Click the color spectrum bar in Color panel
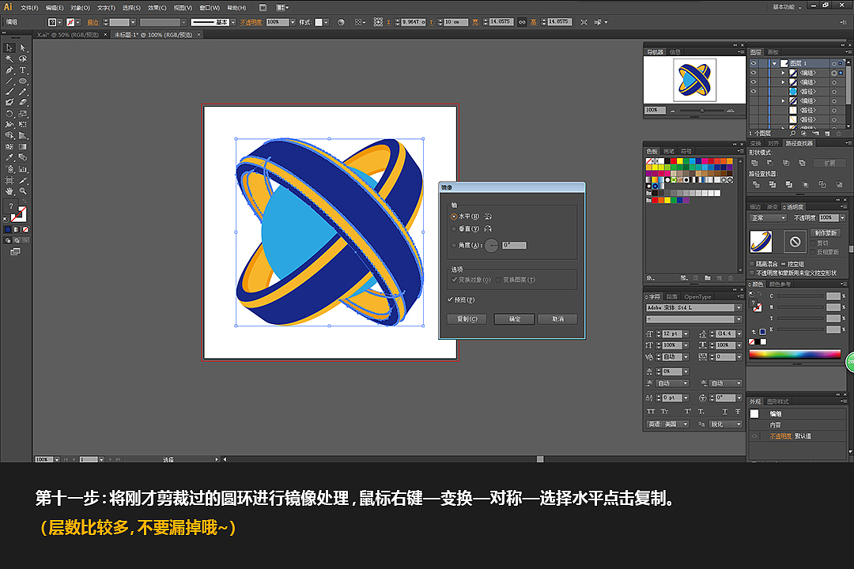This screenshot has width=854, height=569. (x=795, y=354)
